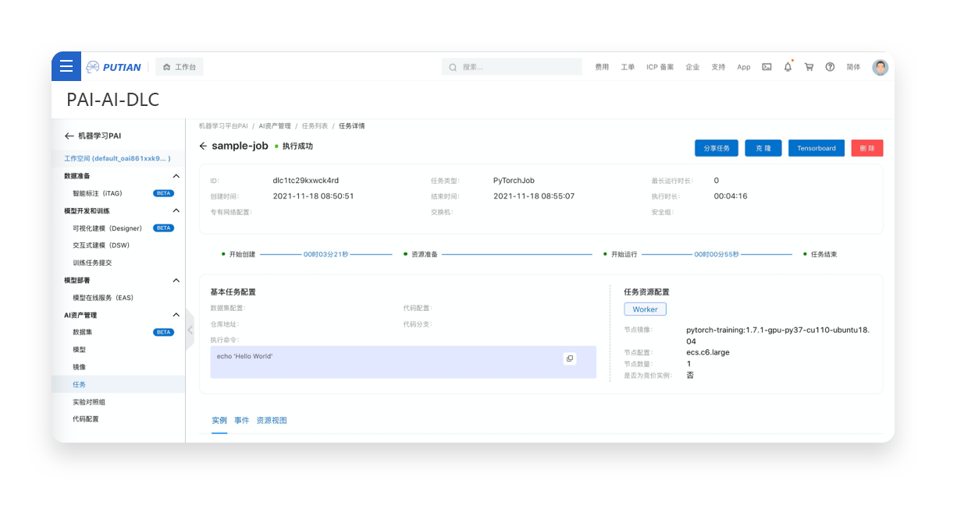Open the shopping cart icon
This screenshot has width=957, height=519.
tap(809, 67)
